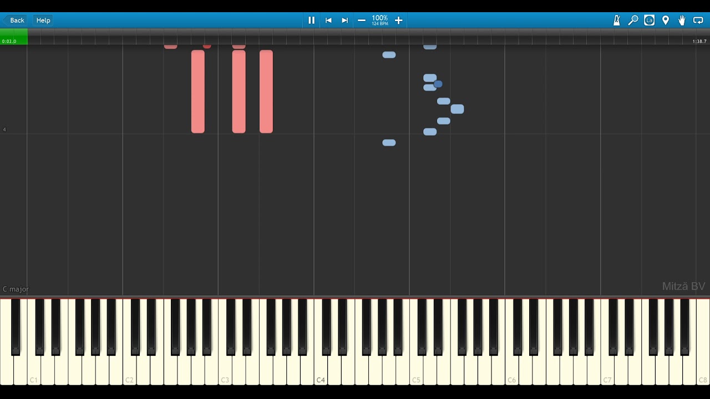Viewport: 710px width, 399px height.
Task: Toggle the loop playback icon
Action: [x=698, y=21]
